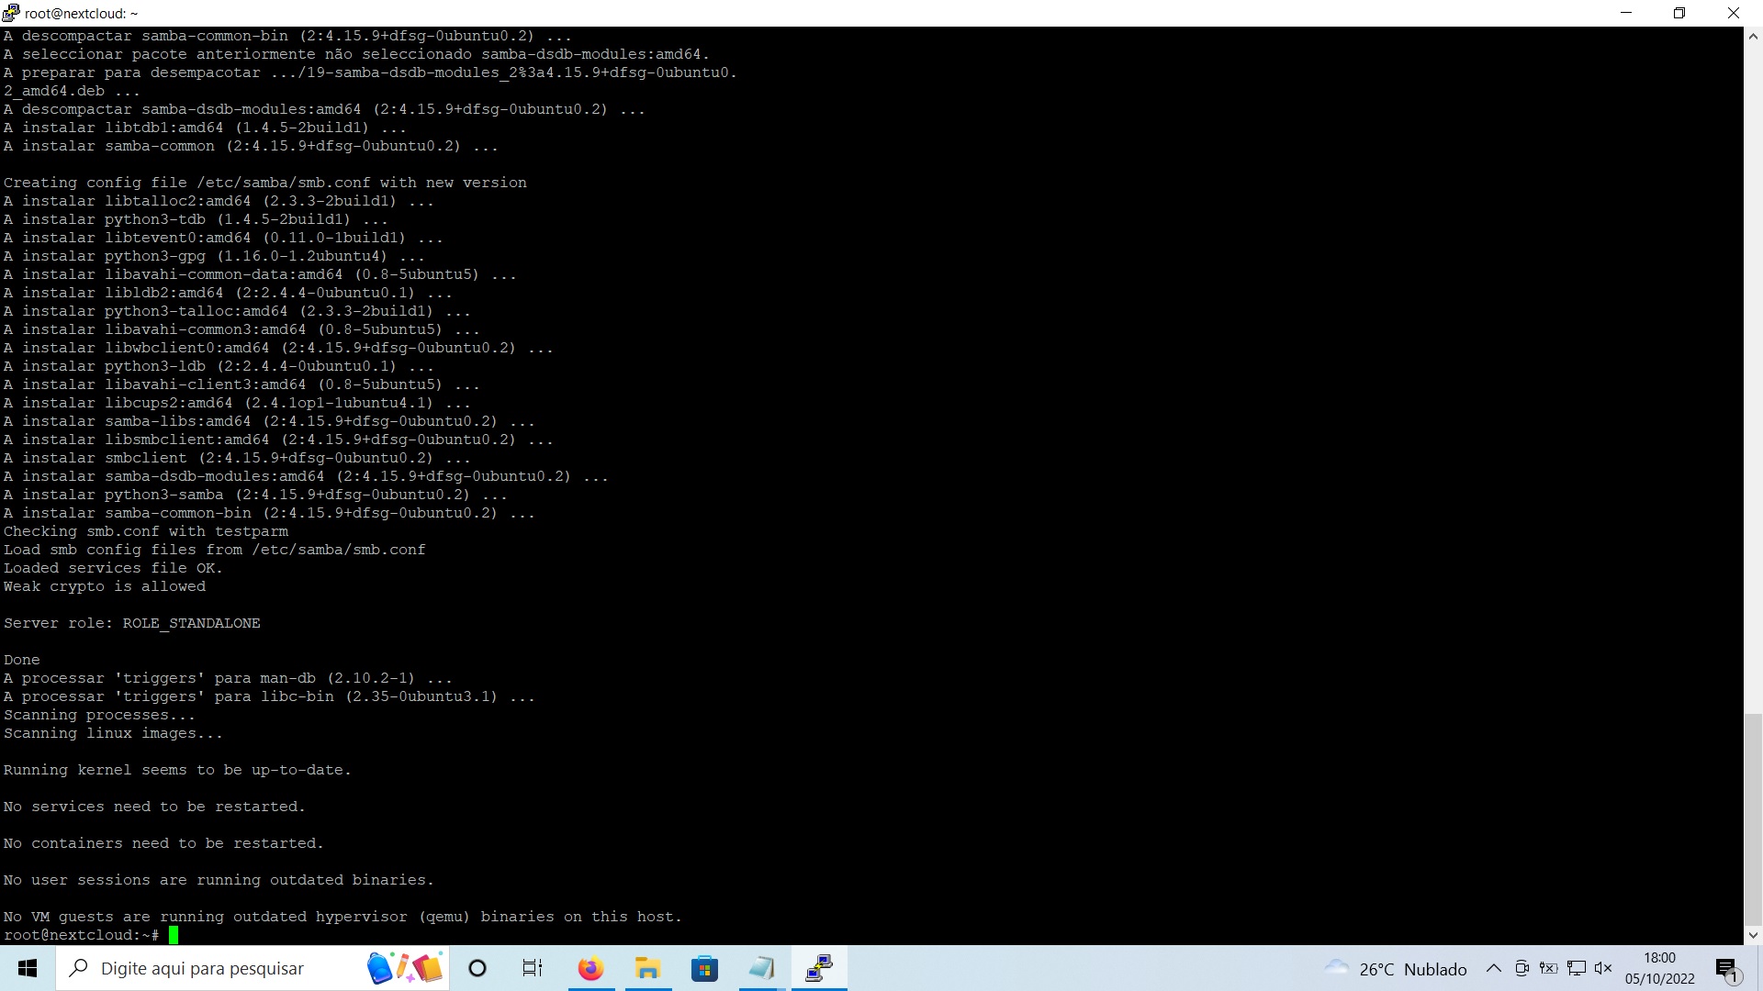Open Cortana circle icon
The width and height of the screenshot is (1763, 991).
477,968
